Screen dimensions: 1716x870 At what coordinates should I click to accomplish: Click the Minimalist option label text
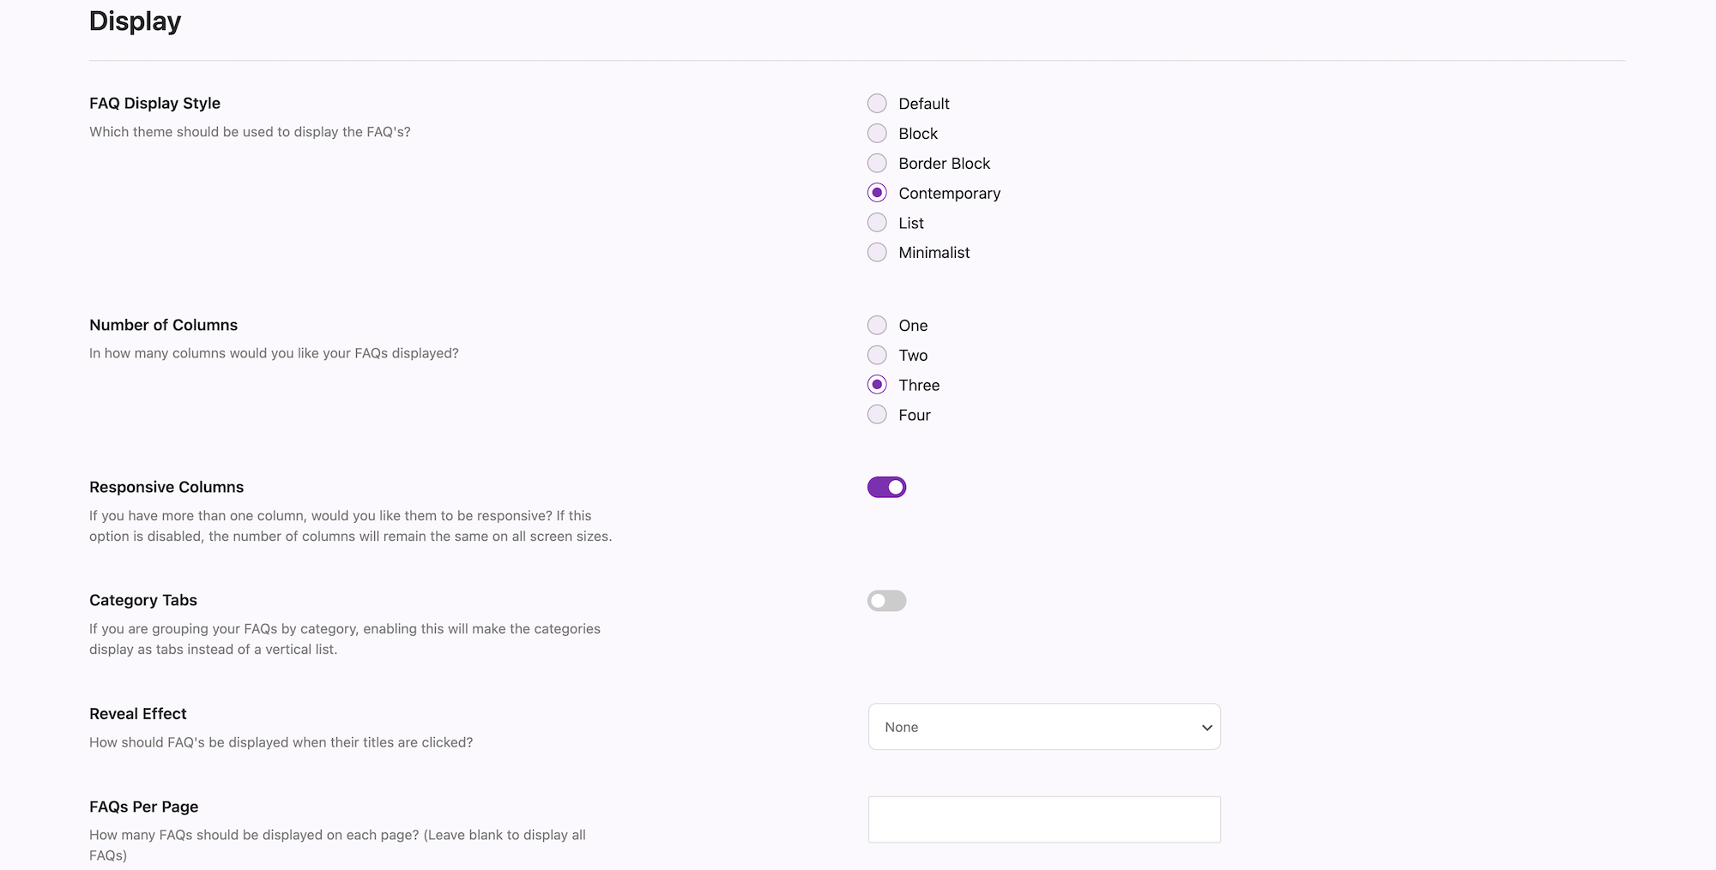click(934, 253)
